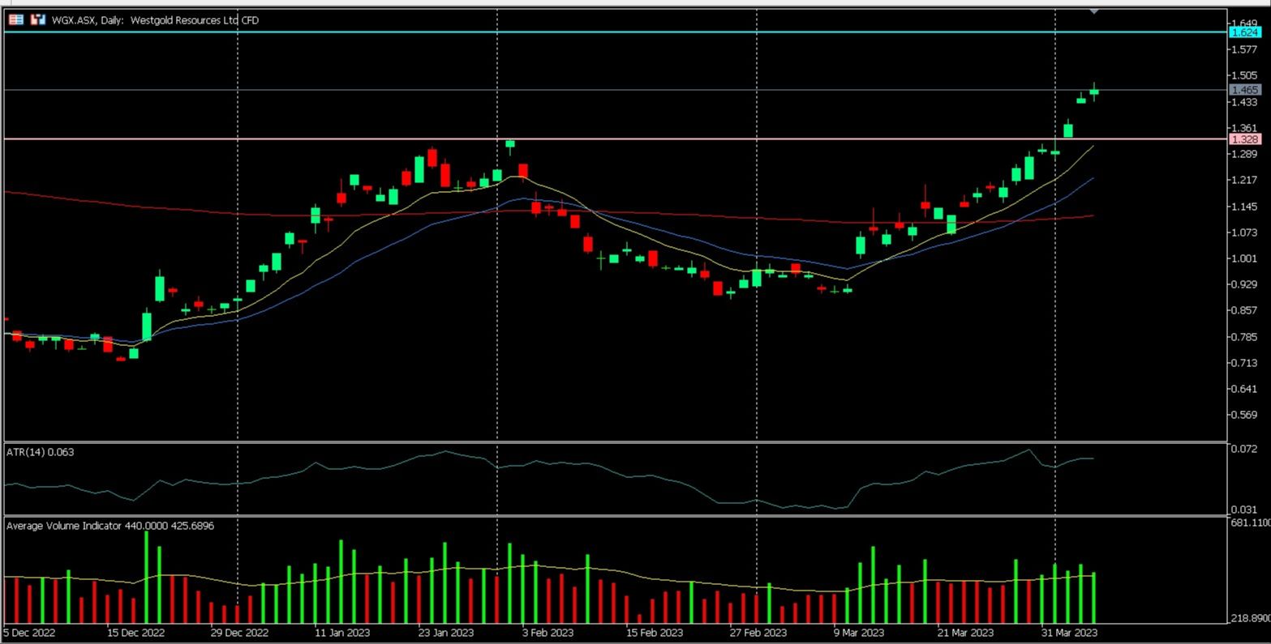Toggle the one-click trading panel icon
1271x644 pixels.
(x=37, y=20)
